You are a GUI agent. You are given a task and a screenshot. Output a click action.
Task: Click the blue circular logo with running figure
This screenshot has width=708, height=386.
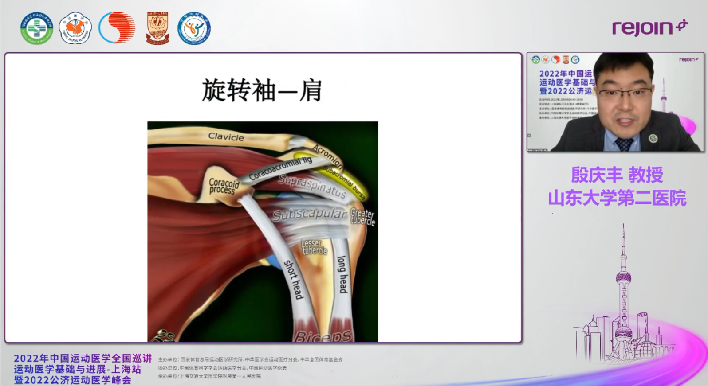pyautogui.click(x=194, y=28)
